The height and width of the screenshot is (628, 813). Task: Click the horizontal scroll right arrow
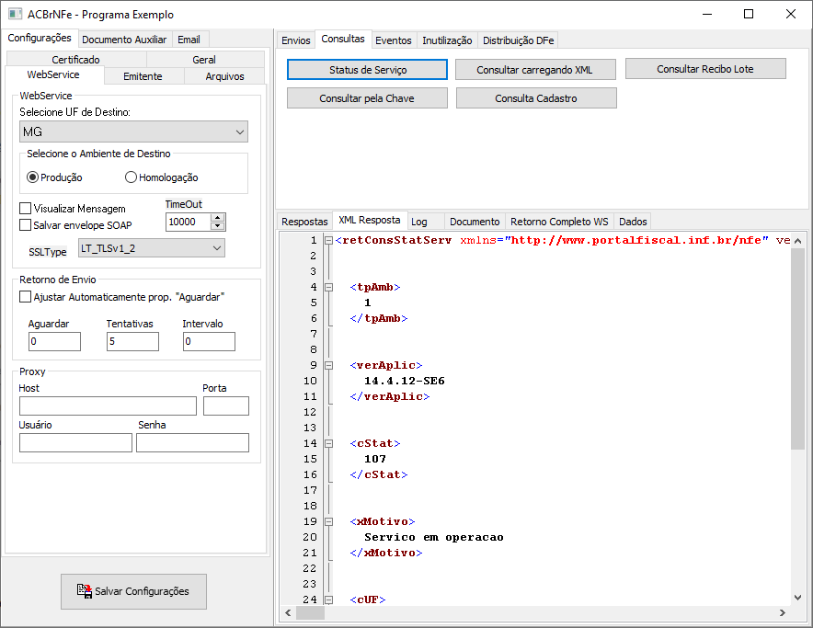point(783,613)
